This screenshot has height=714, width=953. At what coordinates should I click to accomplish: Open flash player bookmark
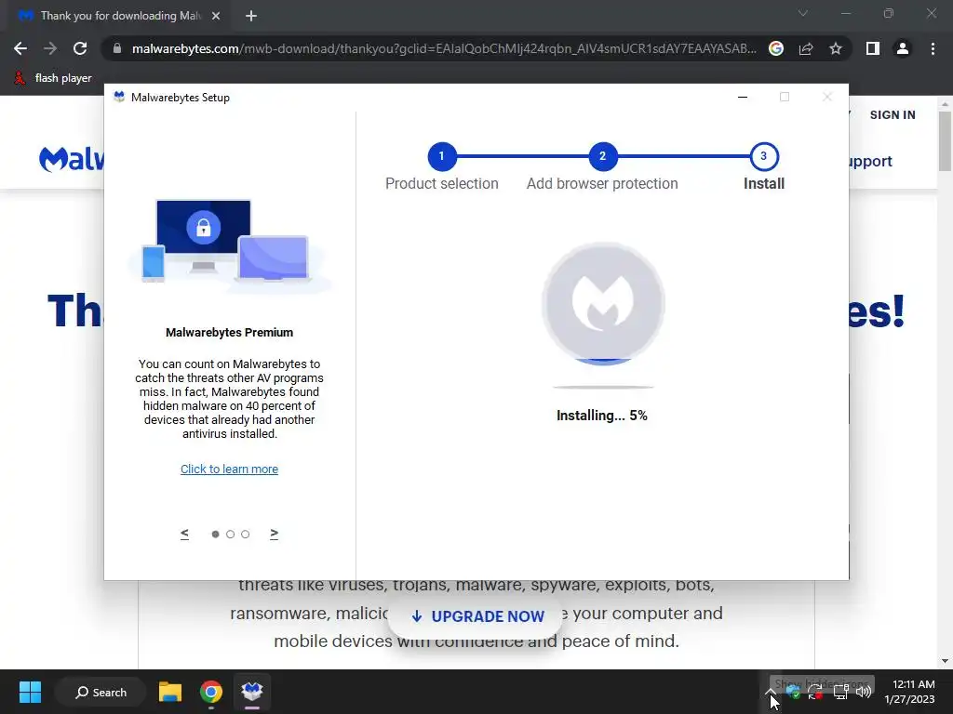pos(53,78)
